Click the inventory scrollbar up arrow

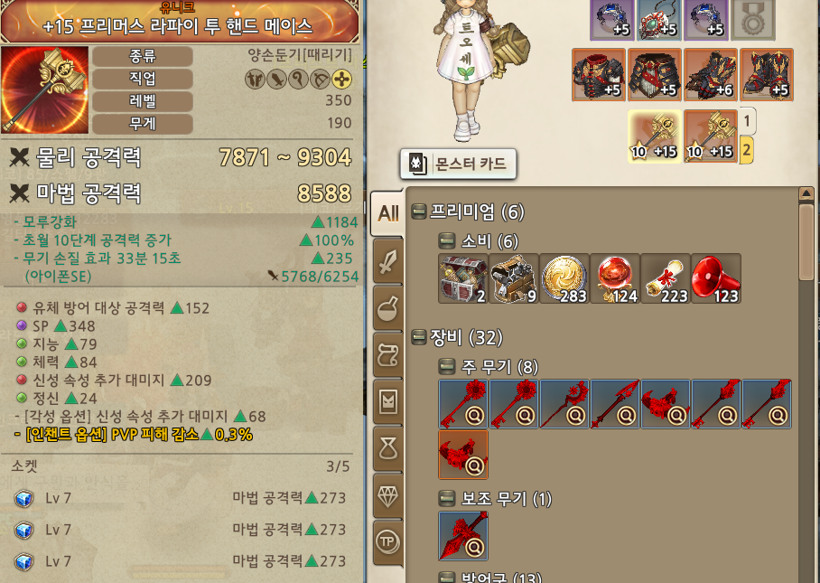click(x=806, y=193)
